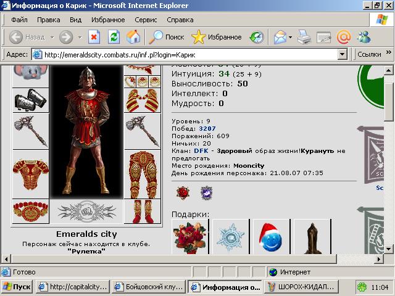This screenshot has height=296, width=395.
Task: Open the Файл menu
Action: [x=19, y=20]
